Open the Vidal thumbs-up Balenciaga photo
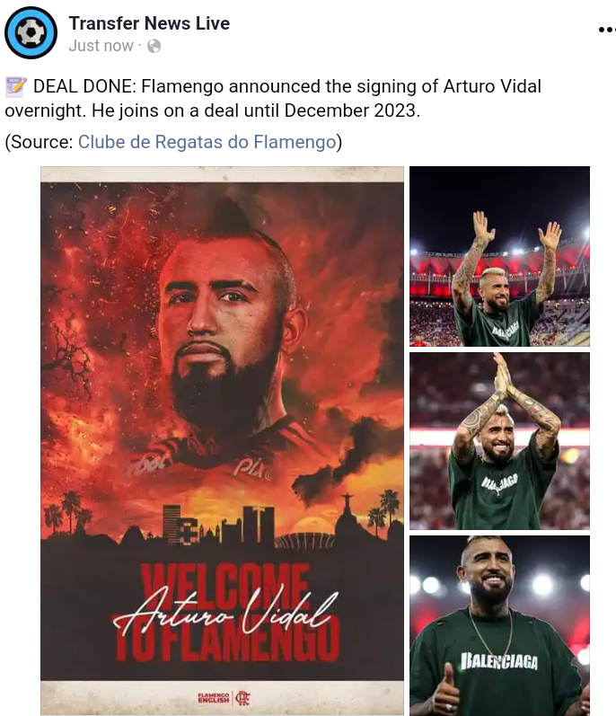 point(499,625)
